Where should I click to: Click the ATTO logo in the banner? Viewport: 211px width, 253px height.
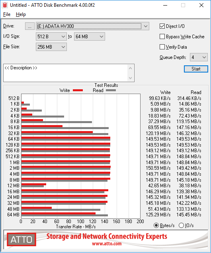tap(21, 239)
